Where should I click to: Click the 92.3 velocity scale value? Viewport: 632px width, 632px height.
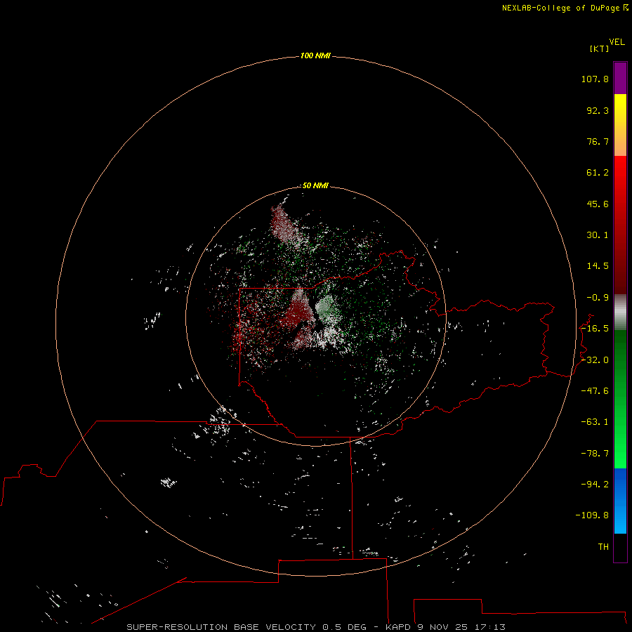[598, 110]
